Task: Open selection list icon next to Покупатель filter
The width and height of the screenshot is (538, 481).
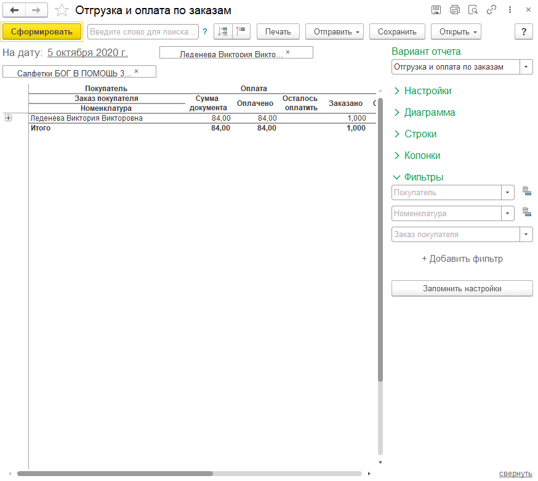Action: [527, 191]
